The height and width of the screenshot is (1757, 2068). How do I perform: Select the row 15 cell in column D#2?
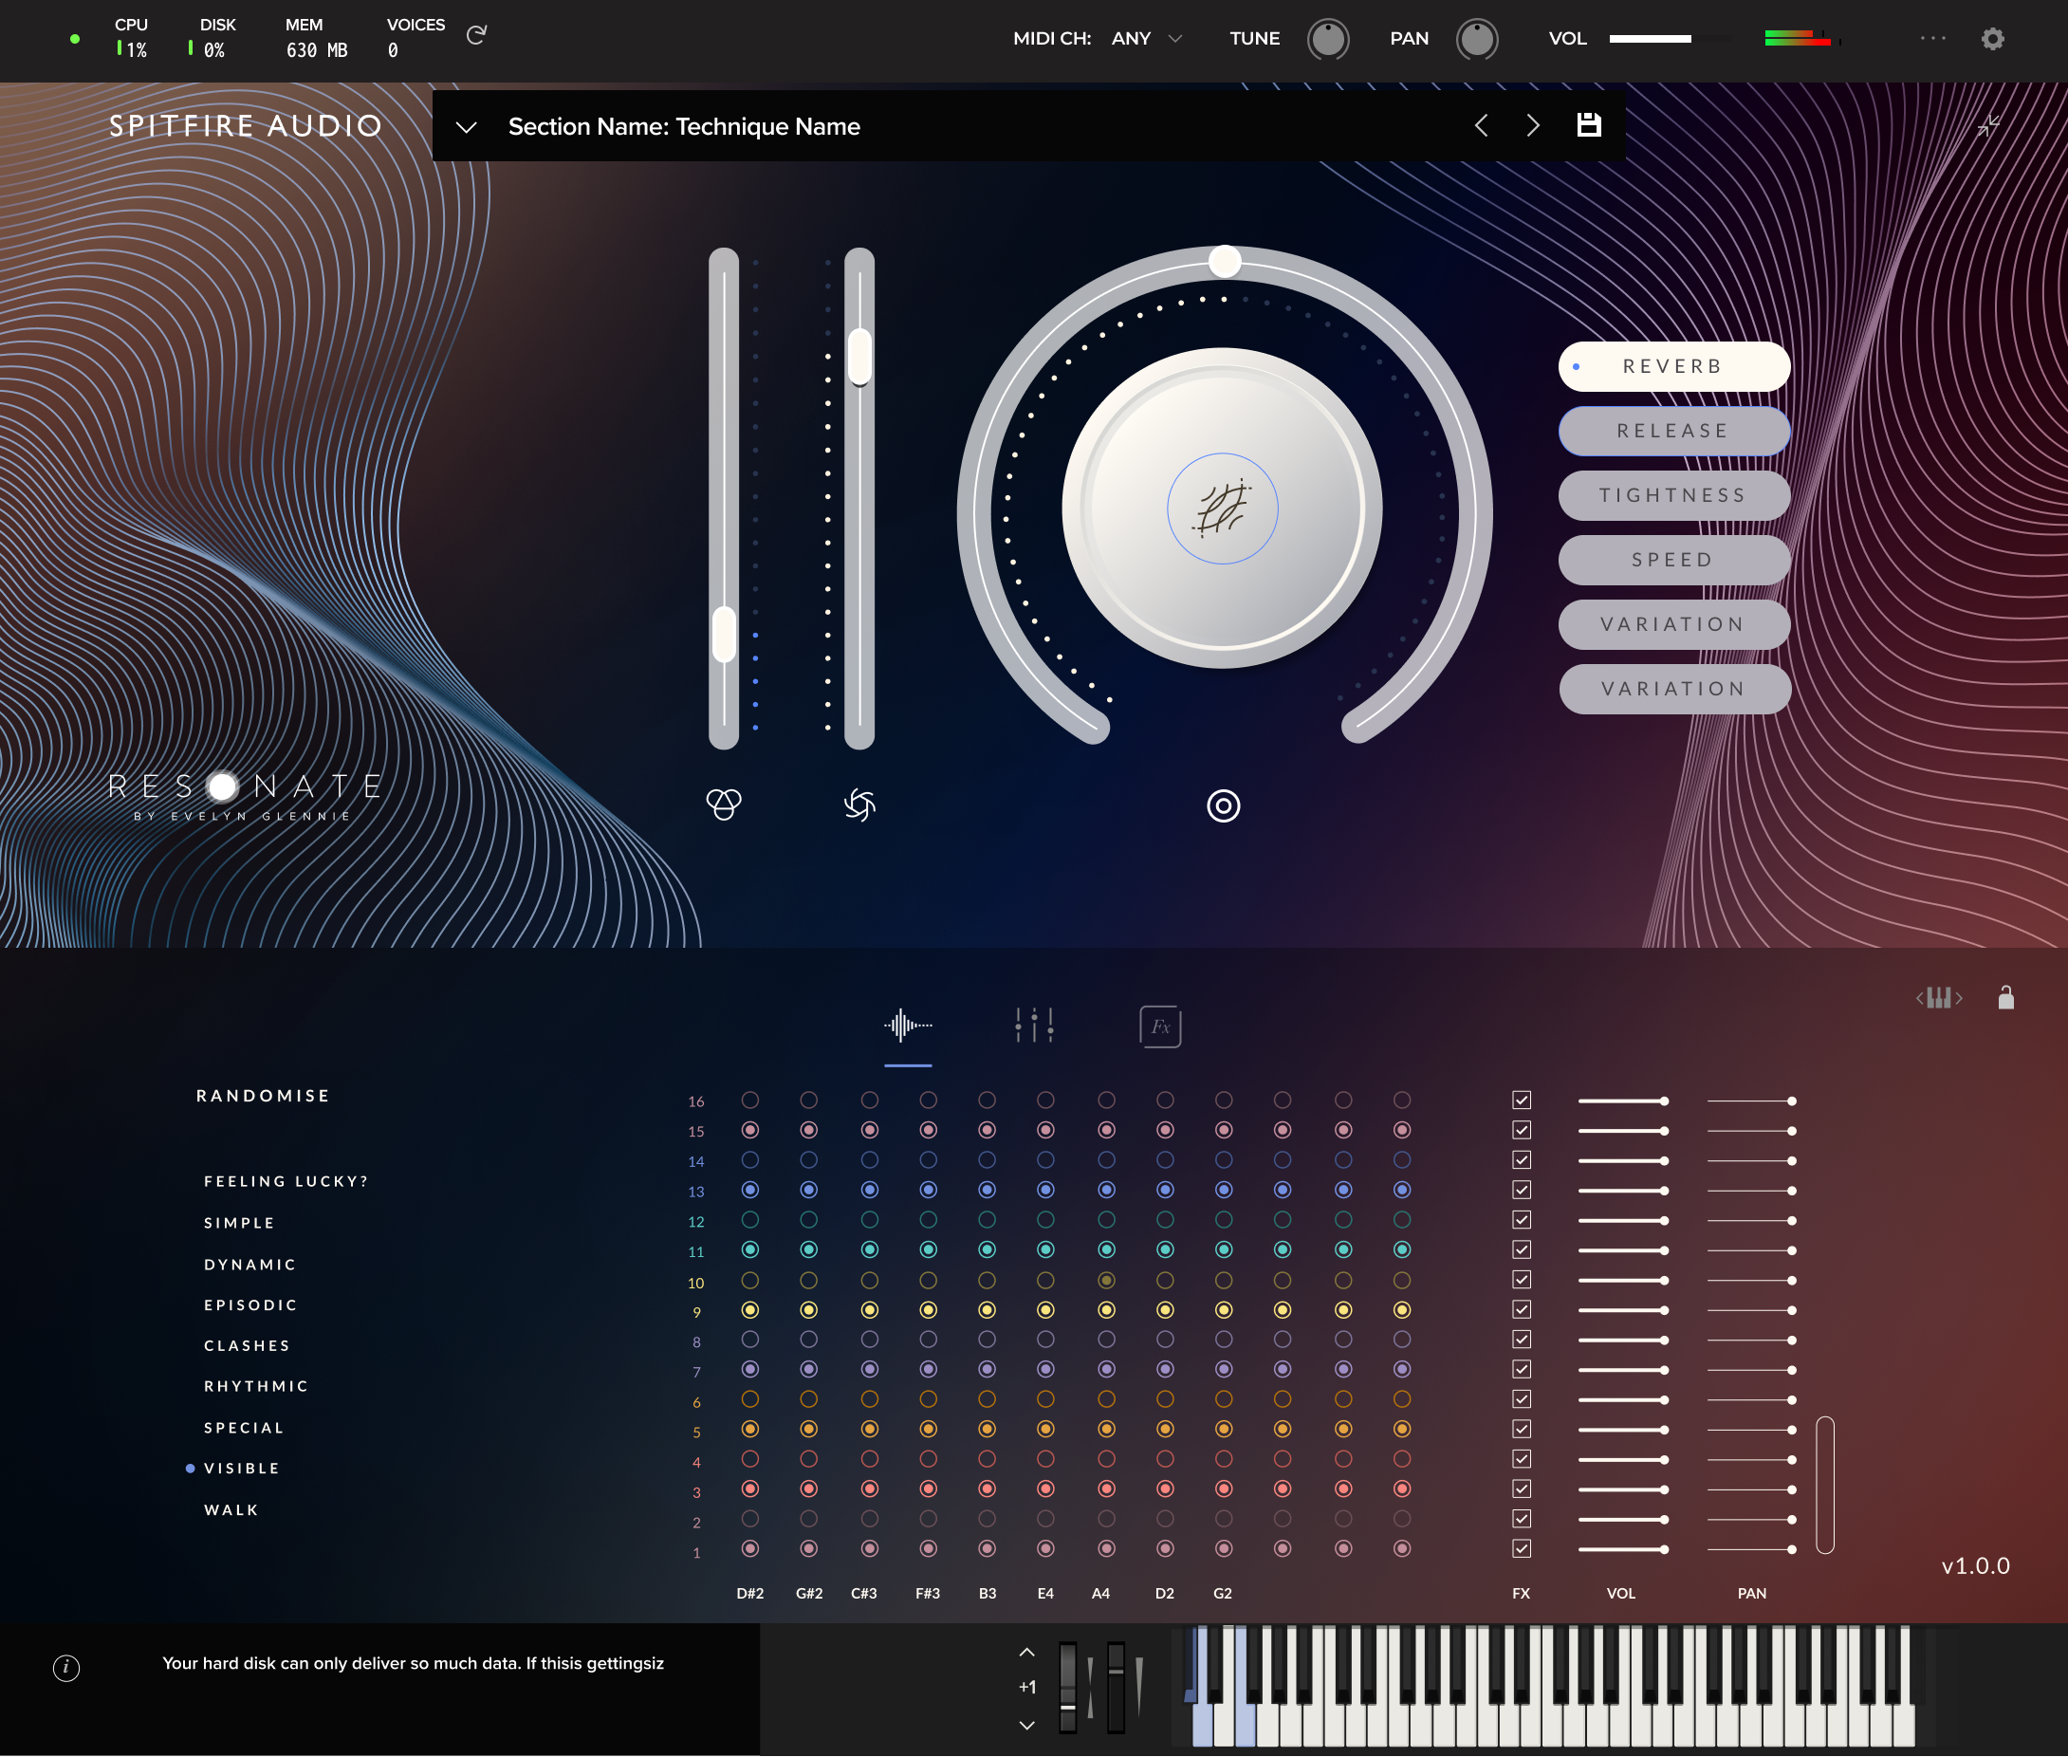750,1131
